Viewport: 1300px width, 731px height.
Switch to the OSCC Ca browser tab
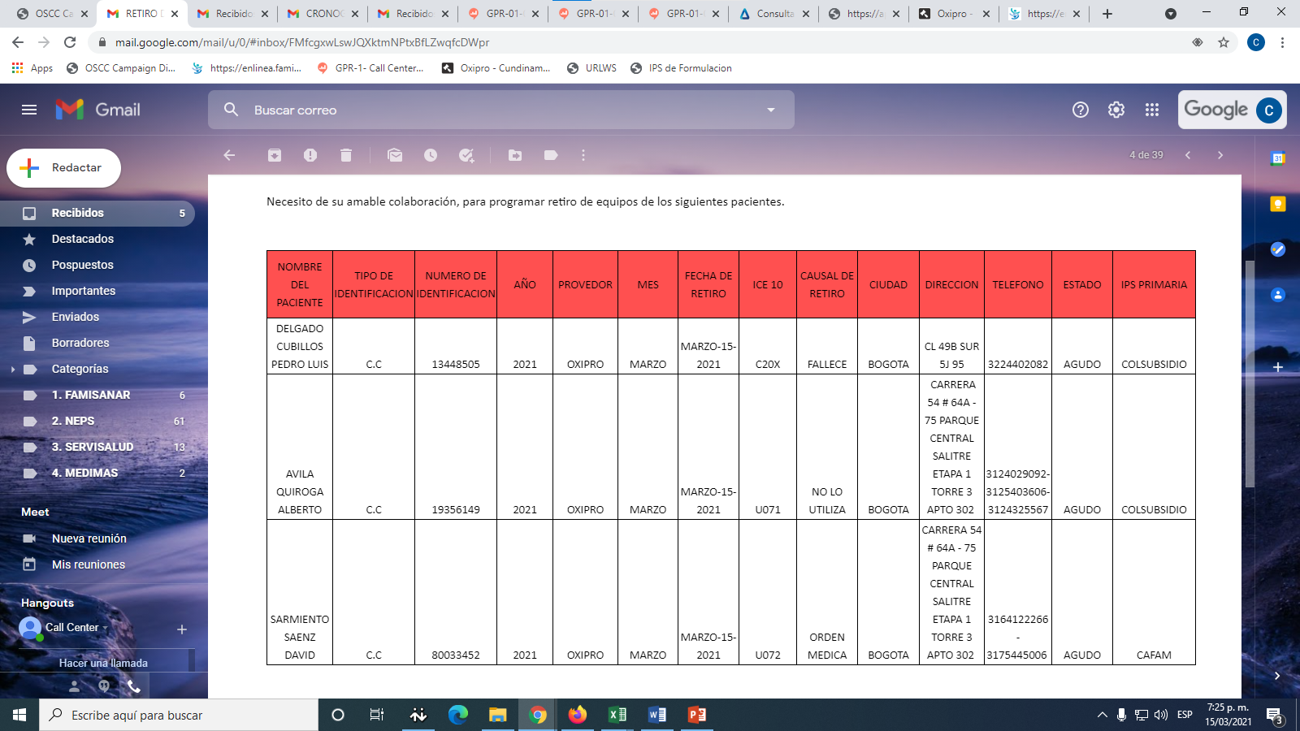53,14
